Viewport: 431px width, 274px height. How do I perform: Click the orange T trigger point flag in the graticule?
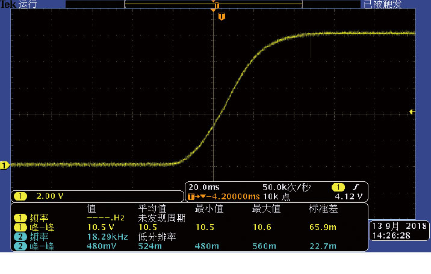222,16
